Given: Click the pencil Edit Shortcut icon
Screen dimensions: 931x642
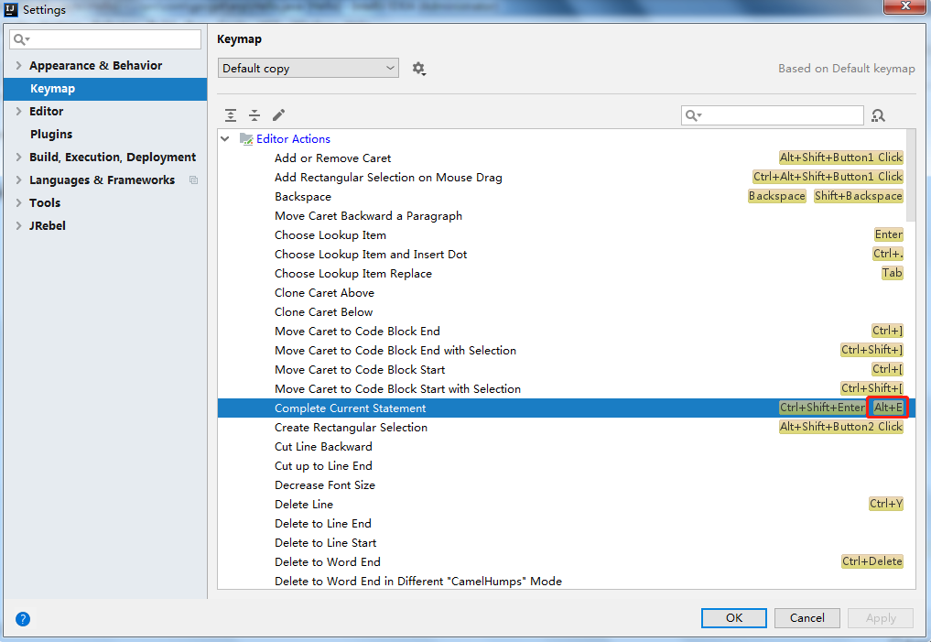Looking at the screenshot, I should [278, 115].
